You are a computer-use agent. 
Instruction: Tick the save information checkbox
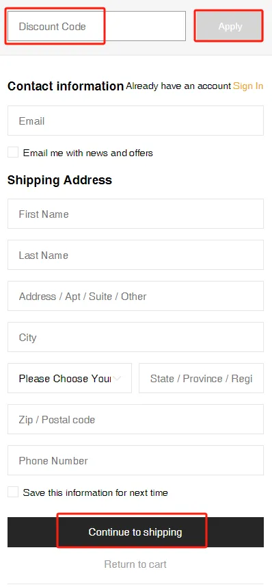click(x=13, y=492)
